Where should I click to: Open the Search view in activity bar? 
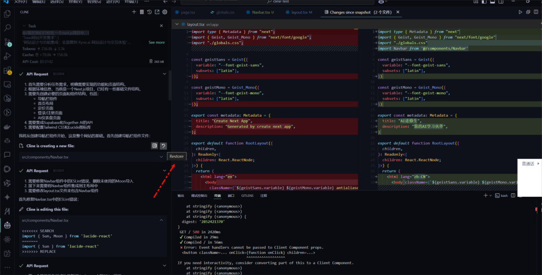(8, 28)
